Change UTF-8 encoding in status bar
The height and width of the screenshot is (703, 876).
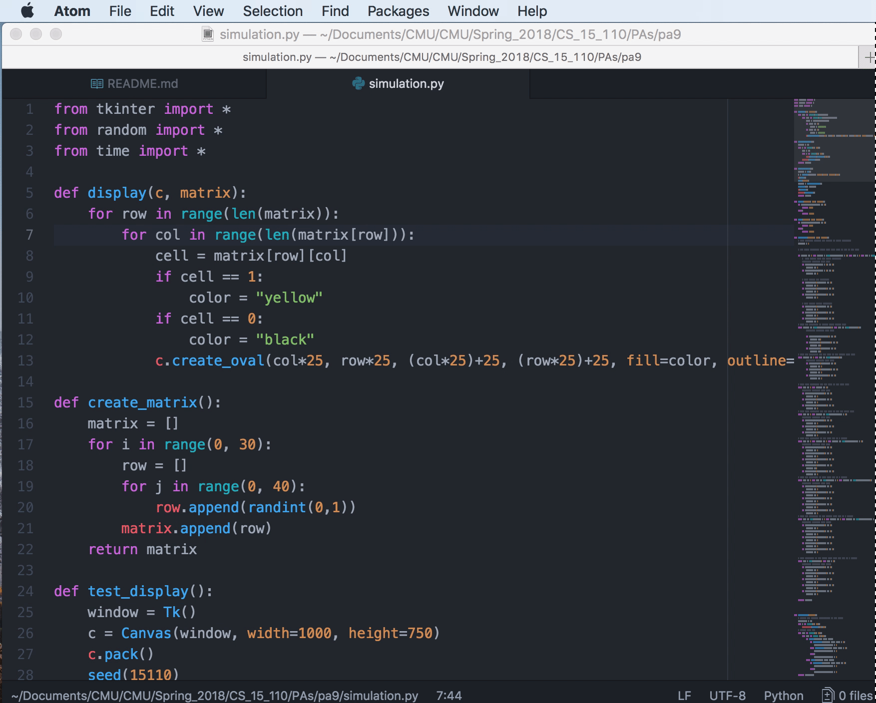(727, 696)
